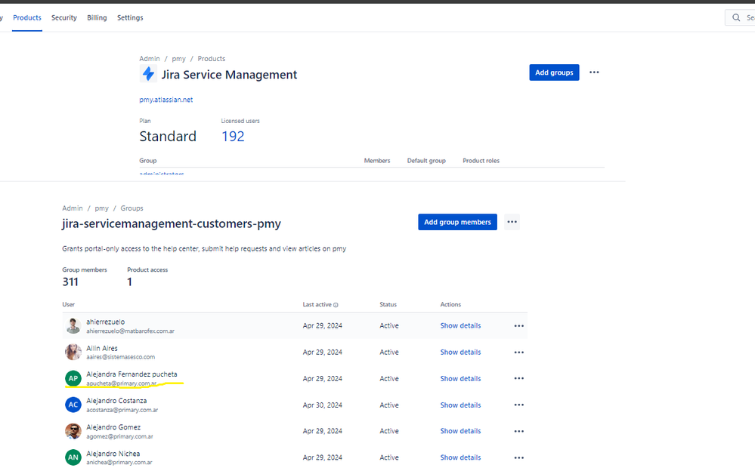
Task: Click the group members count 311
Action: point(70,282)
